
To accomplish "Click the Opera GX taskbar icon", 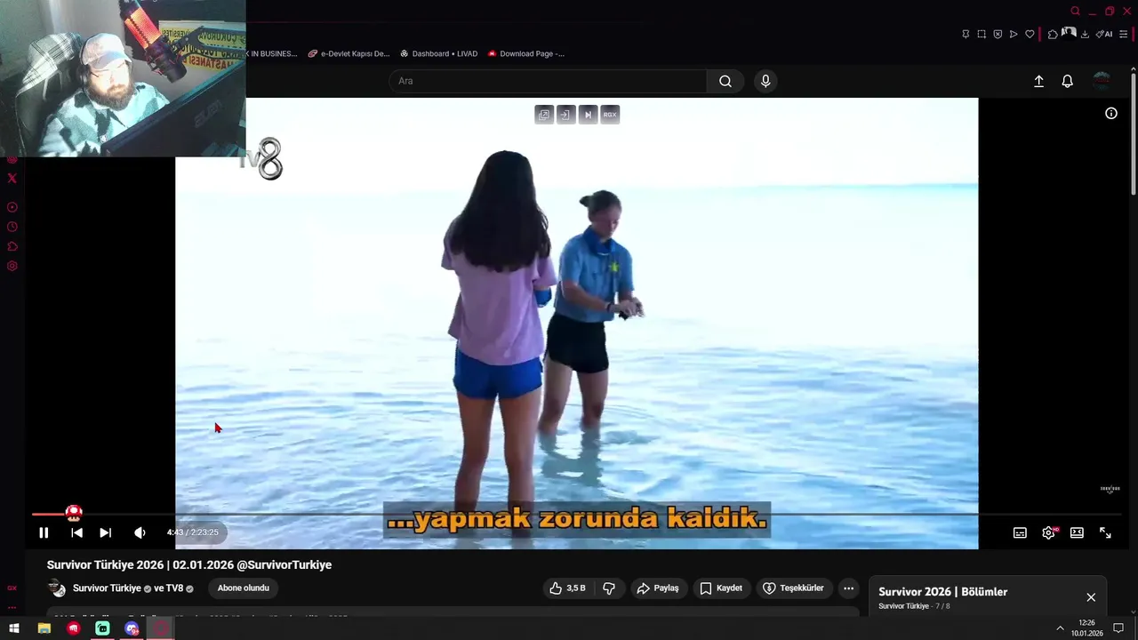I will point(161,628).
